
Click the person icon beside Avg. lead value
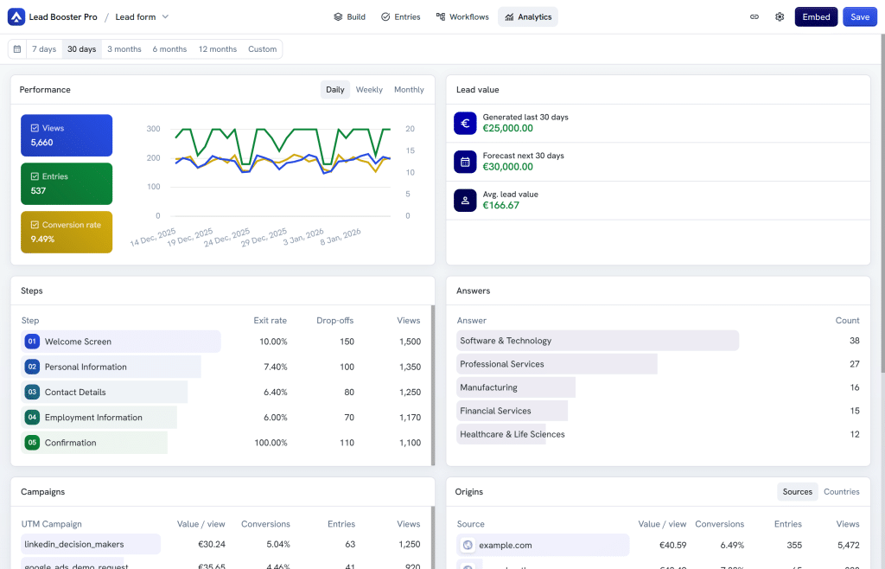tap(465, 201)
